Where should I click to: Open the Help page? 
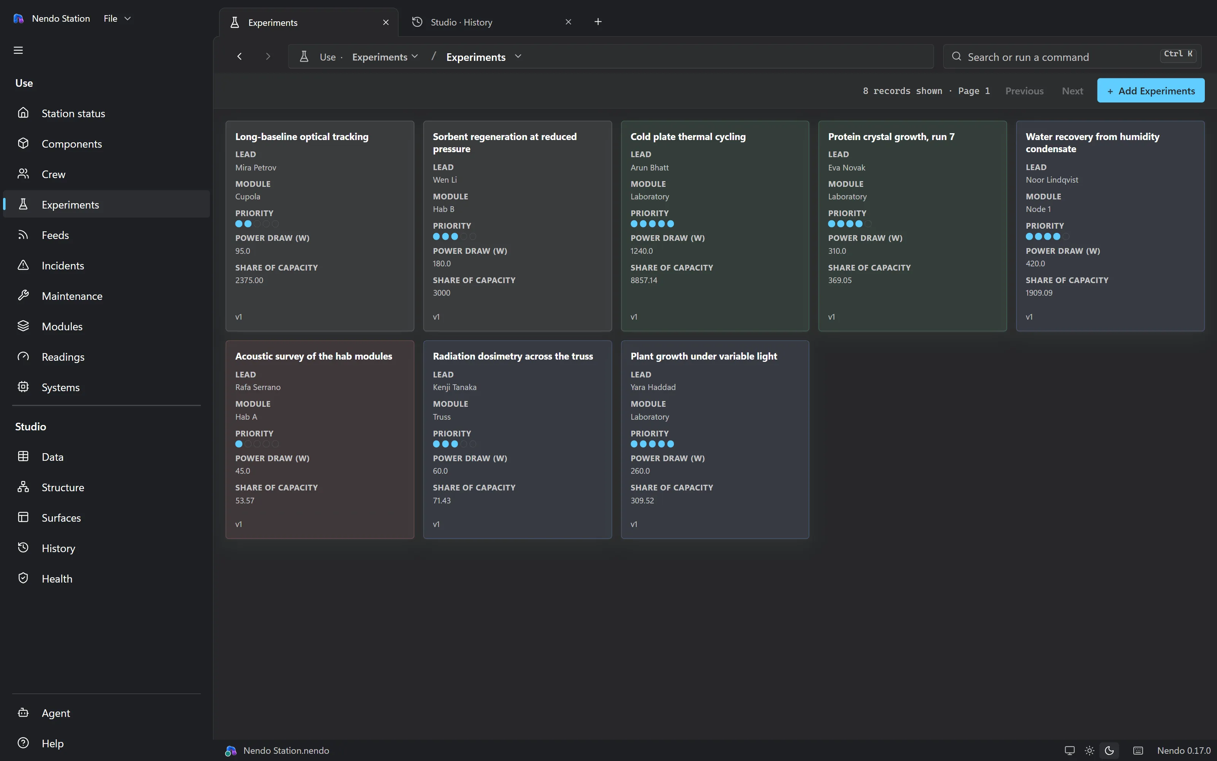(106, 743)
